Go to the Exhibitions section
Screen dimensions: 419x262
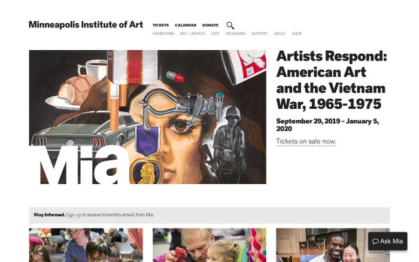click(163, 34)
